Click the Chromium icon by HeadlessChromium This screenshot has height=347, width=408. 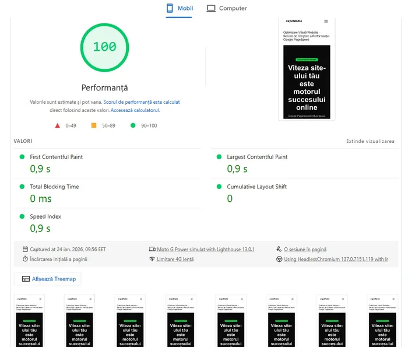tap(279, 259)
